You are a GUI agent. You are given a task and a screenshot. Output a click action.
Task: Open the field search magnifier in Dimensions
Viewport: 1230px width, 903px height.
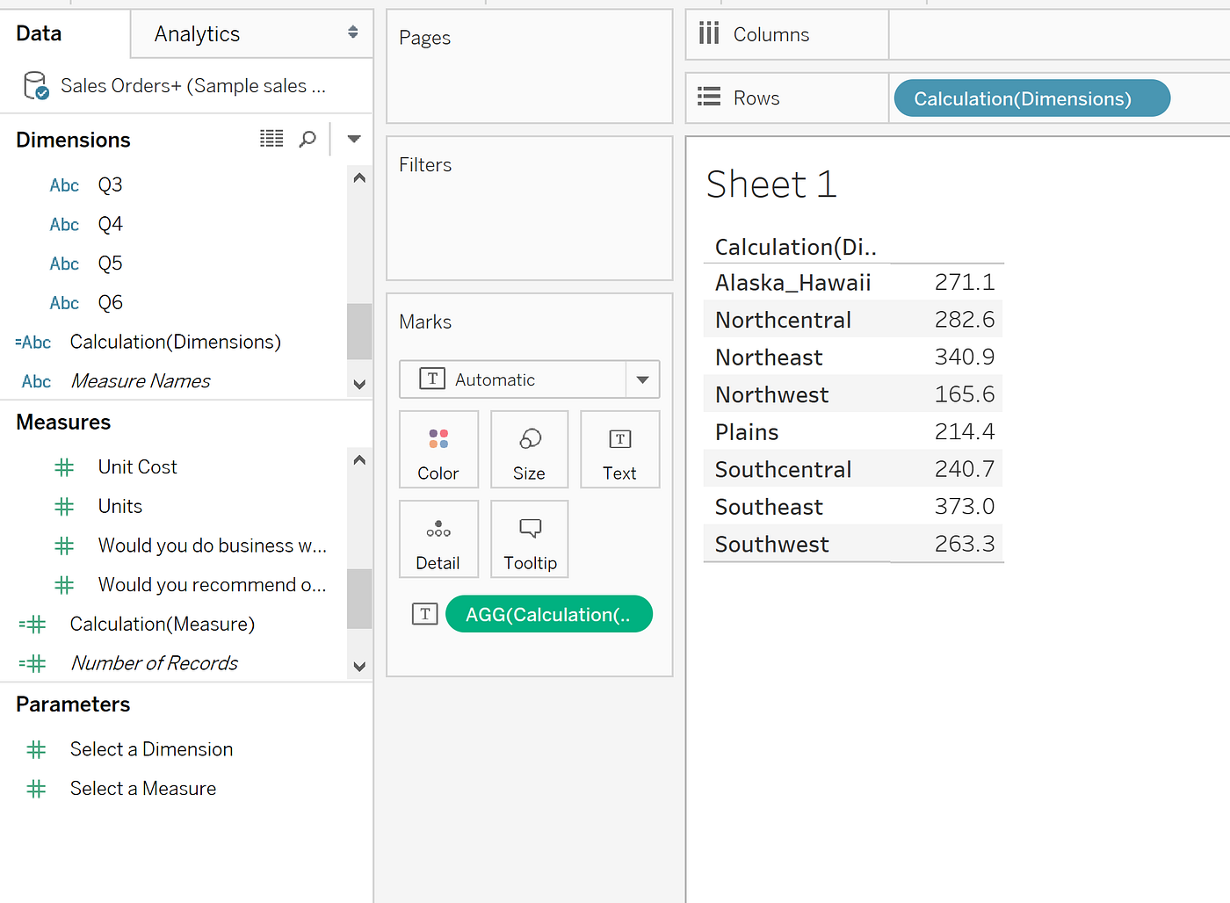(307, 139)
